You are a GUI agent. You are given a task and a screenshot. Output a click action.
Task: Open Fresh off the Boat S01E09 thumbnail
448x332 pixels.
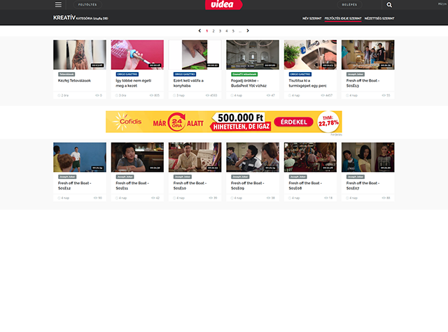coord(253,157)
